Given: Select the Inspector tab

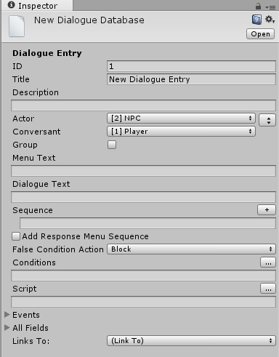Looking at the screenshot, I should tap(37, 6).
